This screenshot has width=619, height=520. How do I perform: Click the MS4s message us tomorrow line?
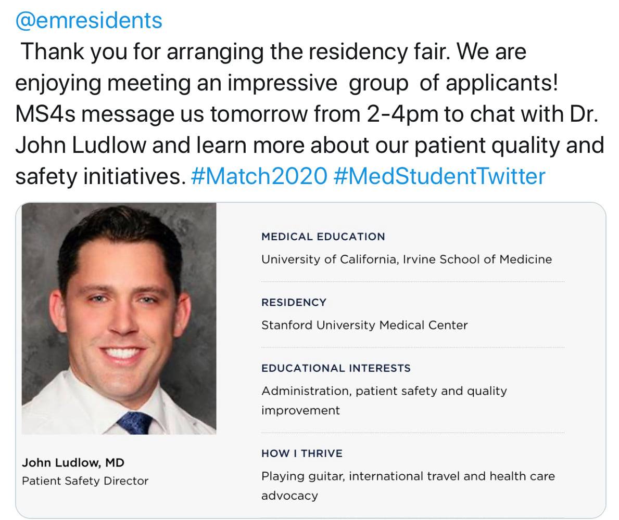pos(307,114)
